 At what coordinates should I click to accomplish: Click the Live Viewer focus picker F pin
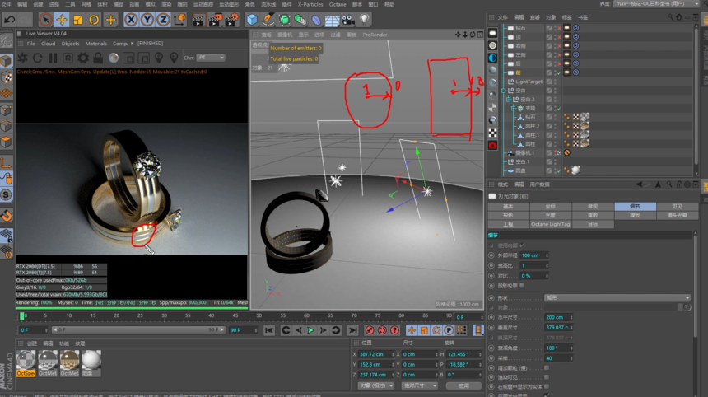tap(159, 58)
